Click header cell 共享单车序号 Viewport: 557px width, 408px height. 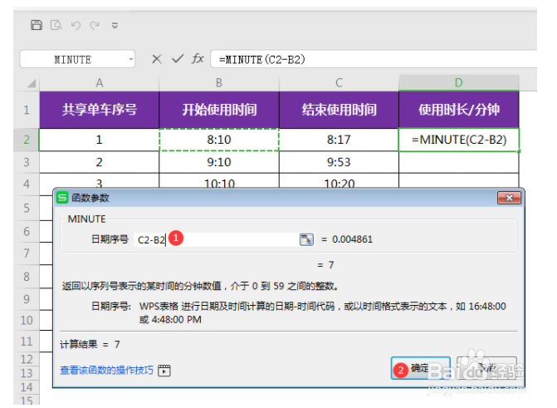click(99, 110)
